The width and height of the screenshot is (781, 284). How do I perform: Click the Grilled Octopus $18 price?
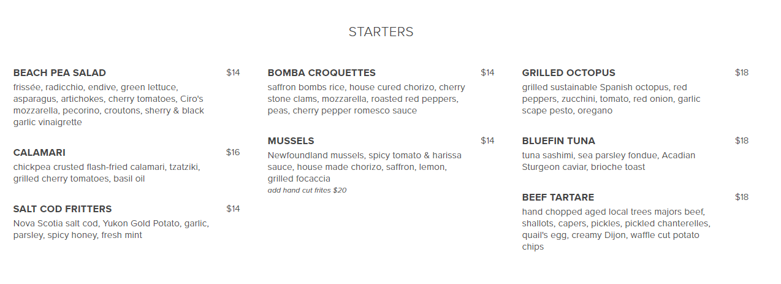(x=742, y=73)
